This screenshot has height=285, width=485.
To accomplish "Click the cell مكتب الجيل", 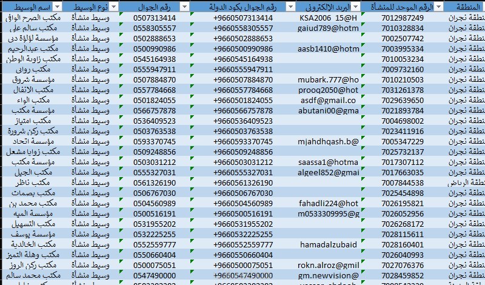I will [x=32, y=172].
